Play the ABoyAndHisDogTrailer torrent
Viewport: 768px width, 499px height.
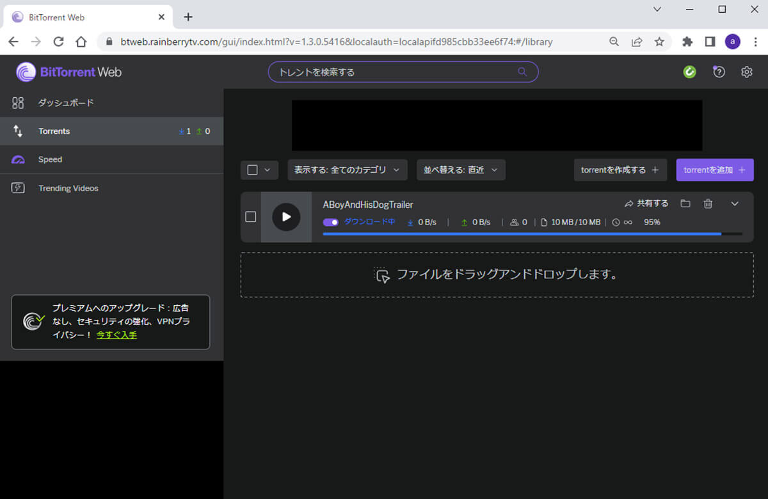(x=286, y=217)
